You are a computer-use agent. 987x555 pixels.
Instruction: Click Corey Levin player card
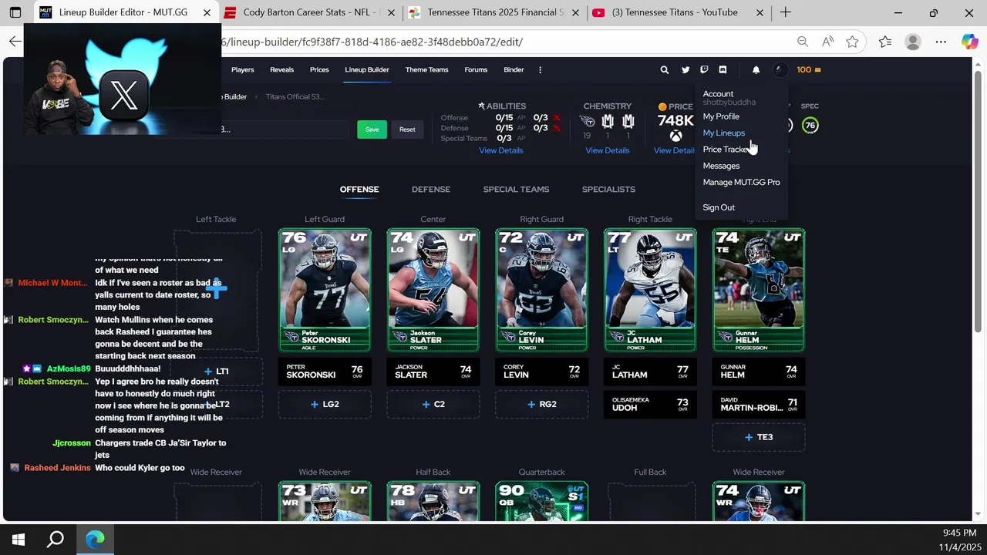pos(541,290)
